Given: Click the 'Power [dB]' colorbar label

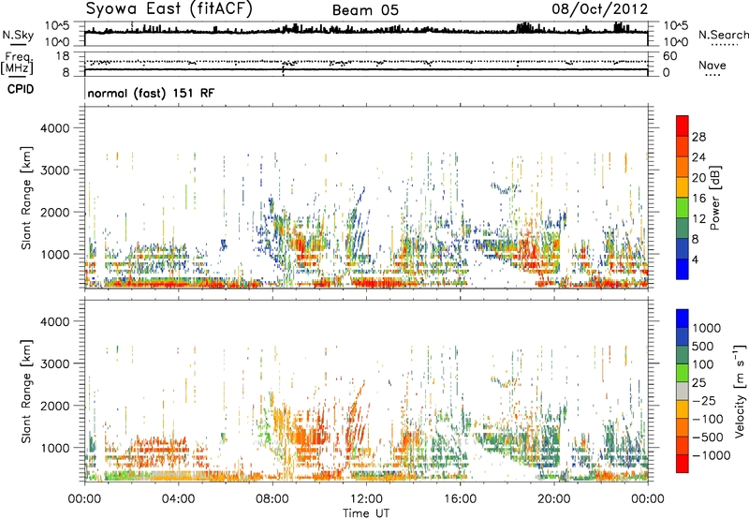Looking at the screenshot, I should tap(714, 198).
